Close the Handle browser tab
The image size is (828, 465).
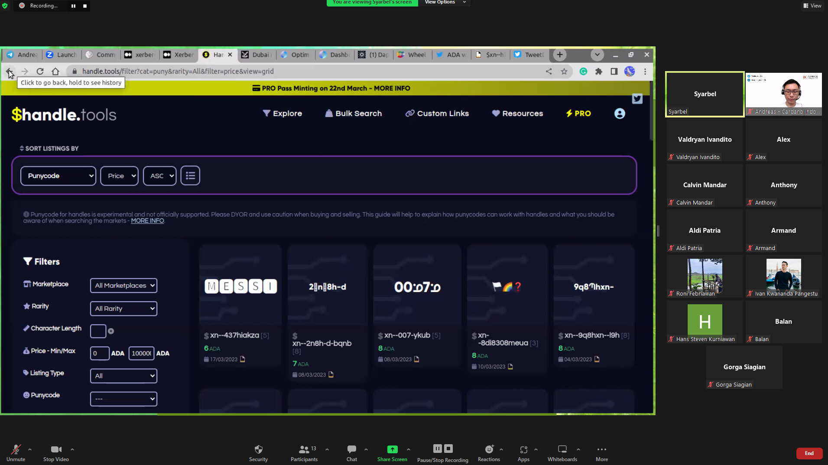[230, 55]
